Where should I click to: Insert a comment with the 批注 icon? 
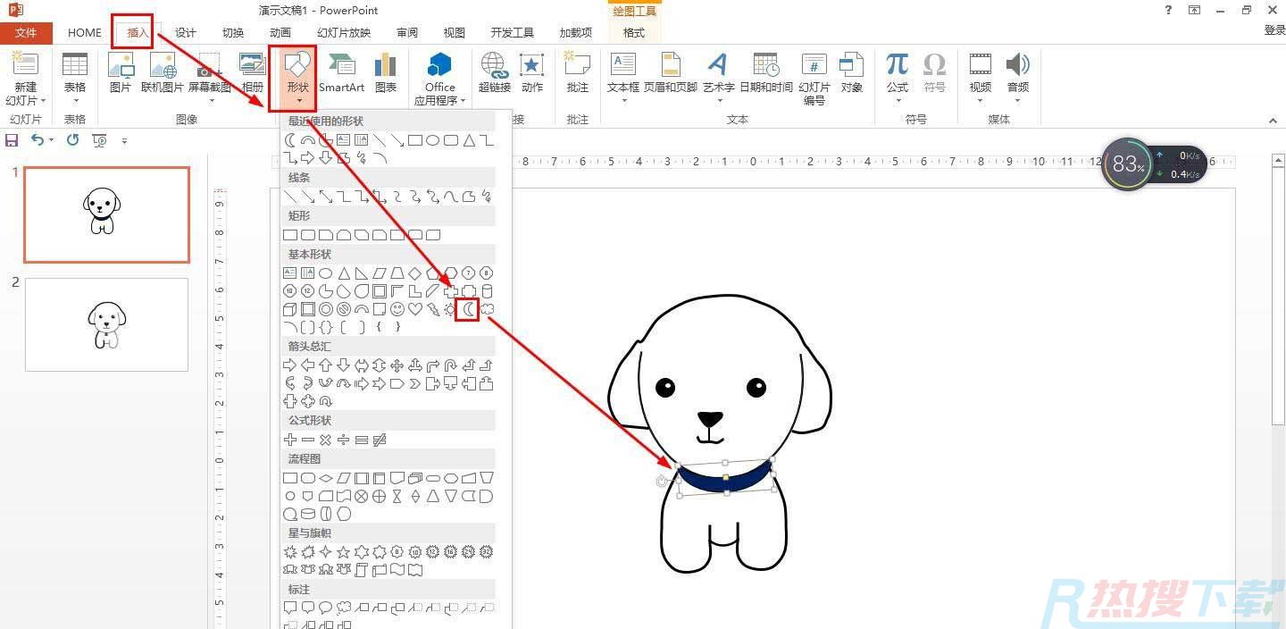click(578, 72)
